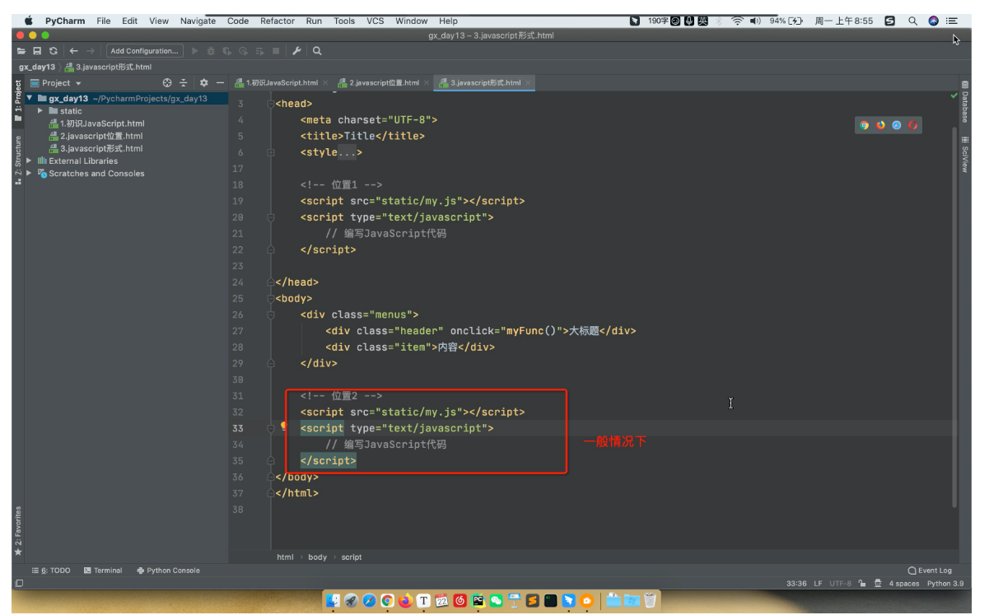Click the Save All toolbar icon
Screen dimensions: 1003x615
coord(37,51)
